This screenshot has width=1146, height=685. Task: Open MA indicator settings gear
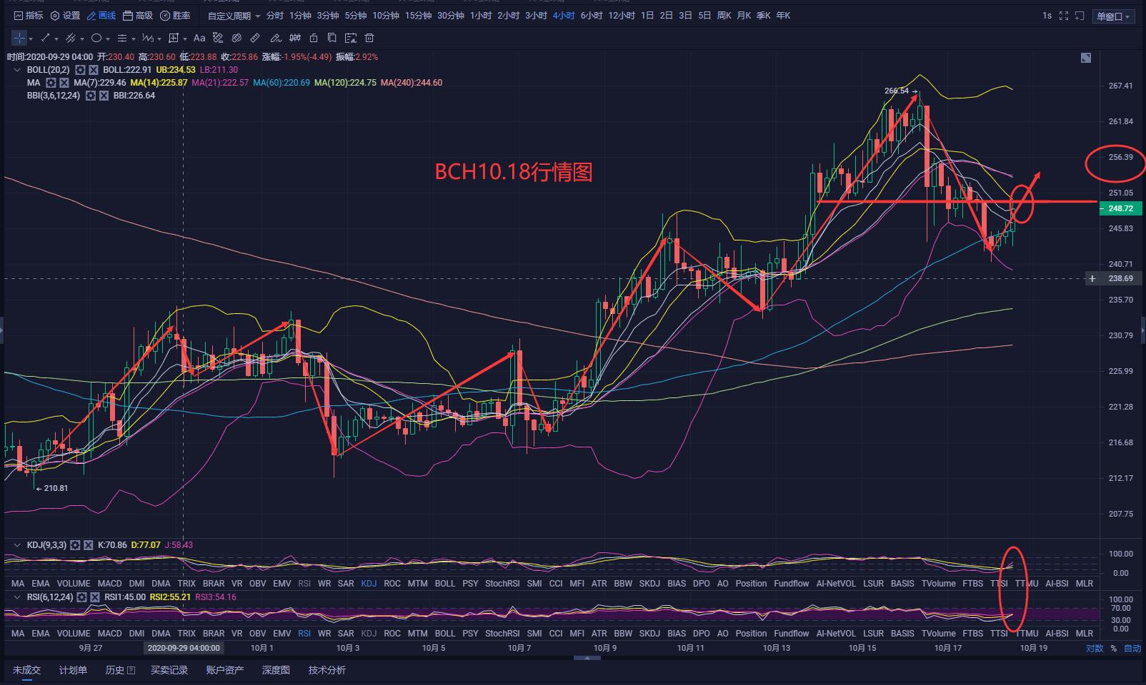(x=51, y=83)
